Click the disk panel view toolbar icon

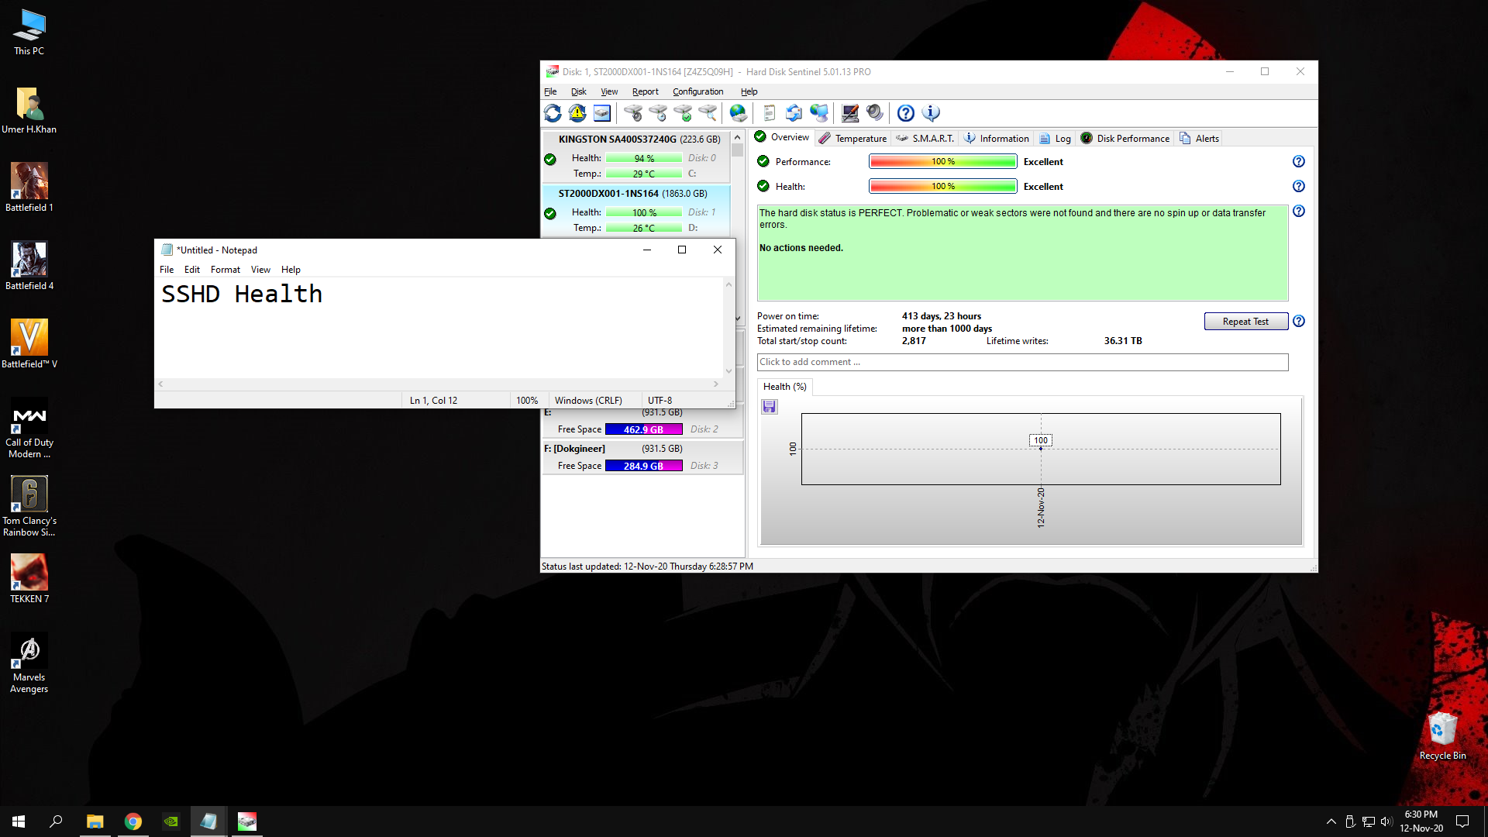tap(602, 113)
